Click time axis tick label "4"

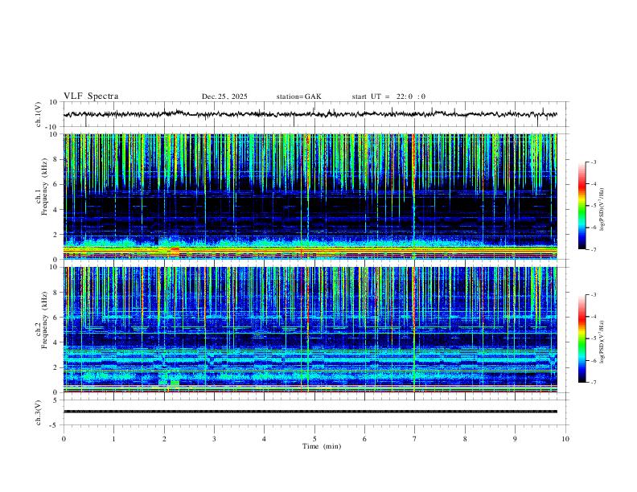tap(264, 439)
